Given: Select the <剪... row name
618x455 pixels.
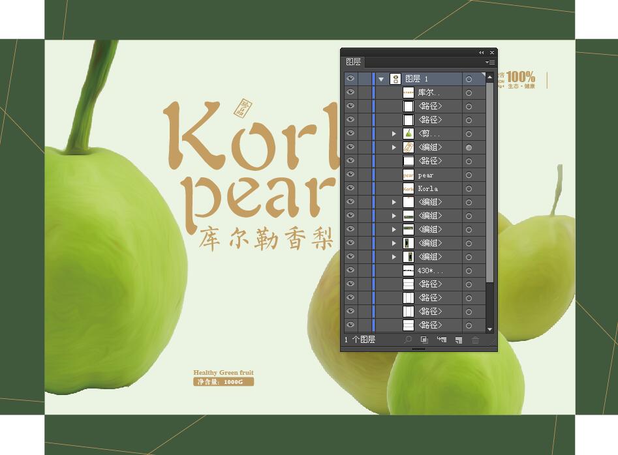Looking at the screenshot, I should [429, 134].
